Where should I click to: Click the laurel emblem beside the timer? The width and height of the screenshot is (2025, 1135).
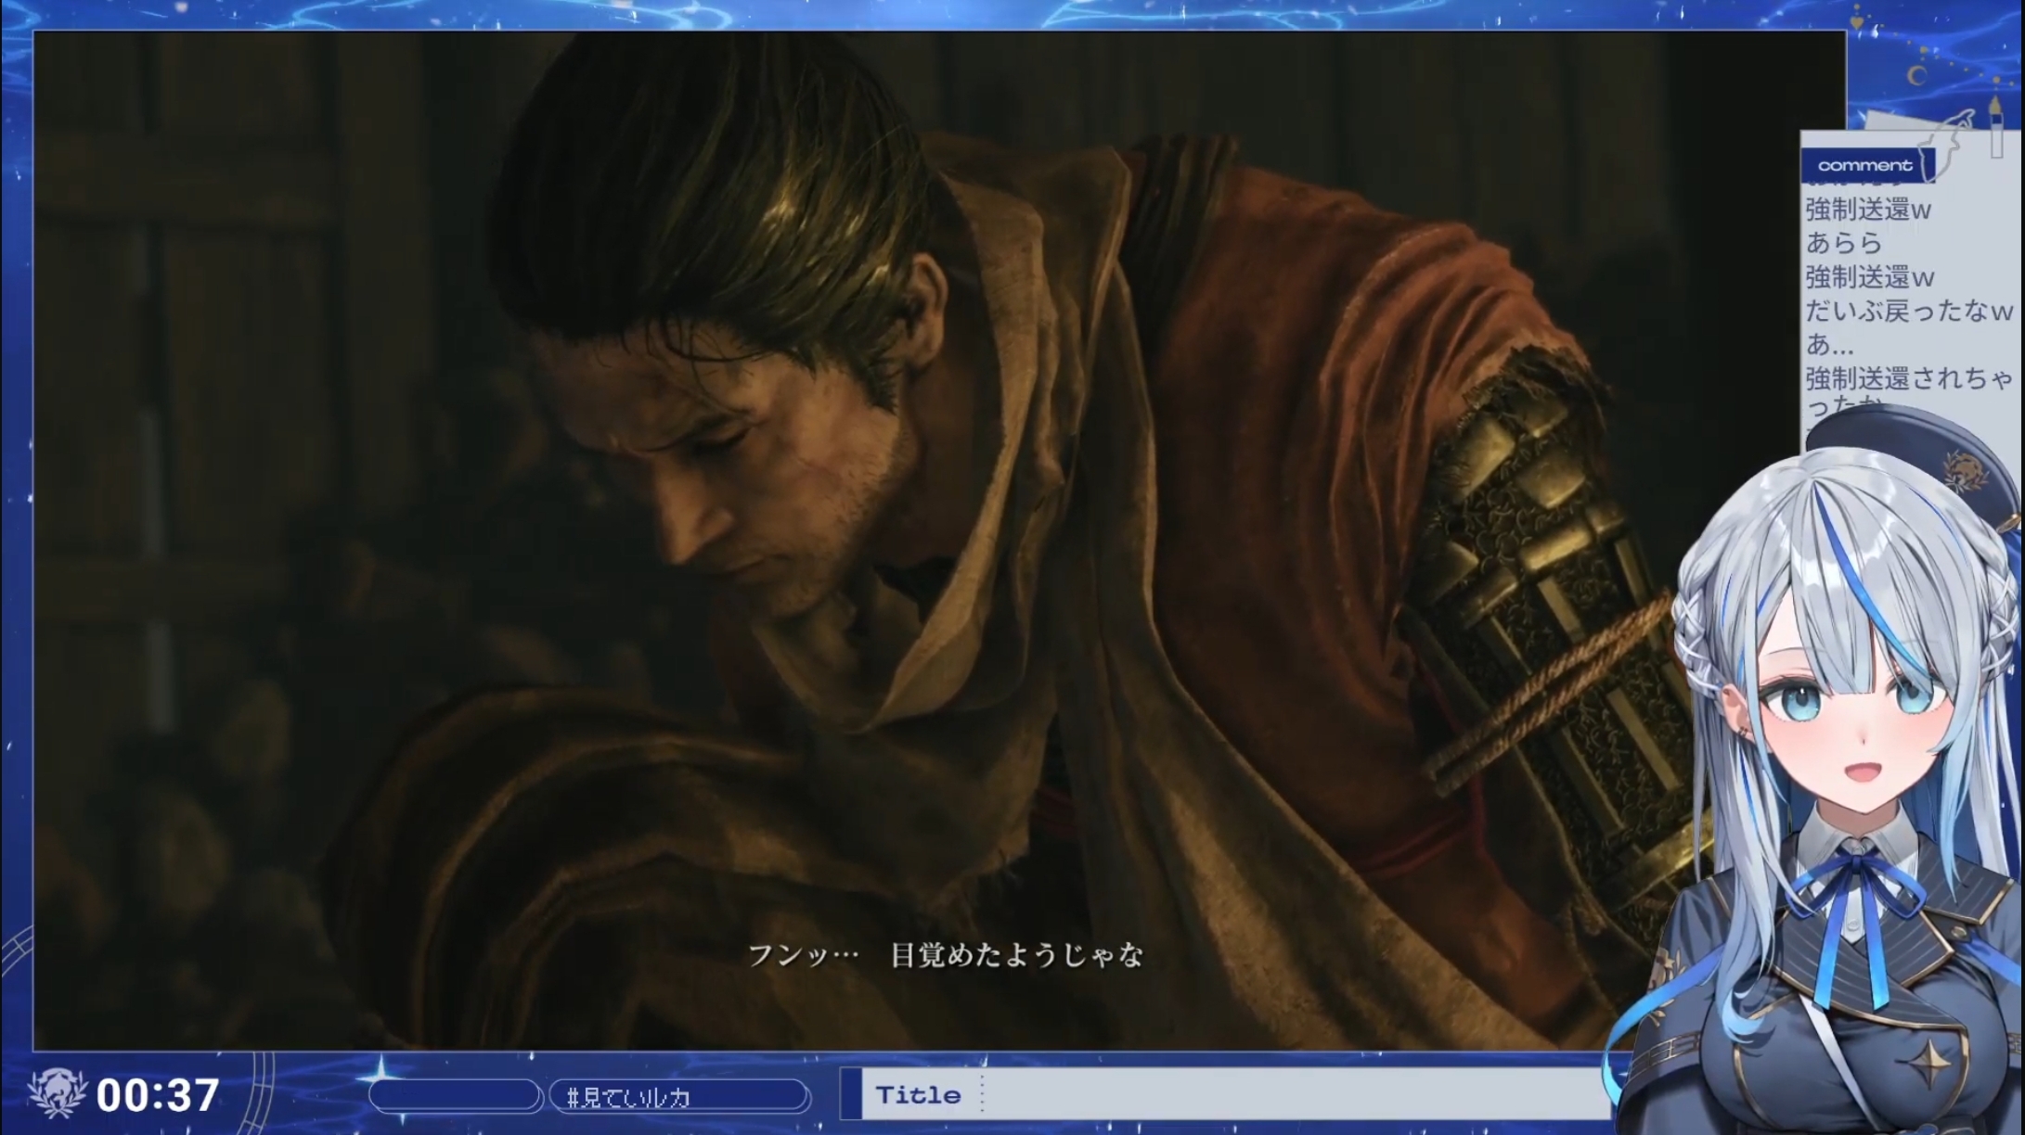click(x=58, y=1092)
